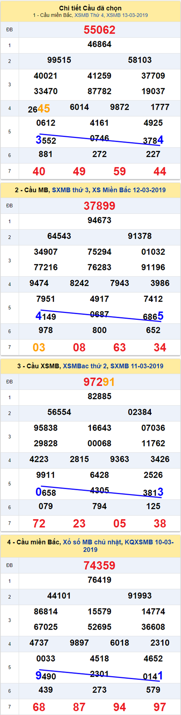Select sixth prize number 800
181x715 pixels.
[100, 330]
